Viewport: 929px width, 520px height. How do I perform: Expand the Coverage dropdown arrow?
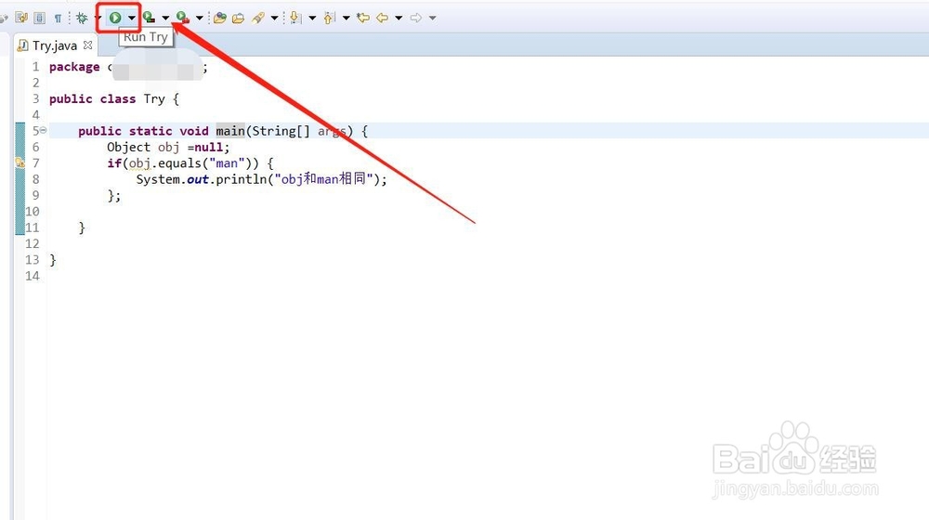point(165,19)
